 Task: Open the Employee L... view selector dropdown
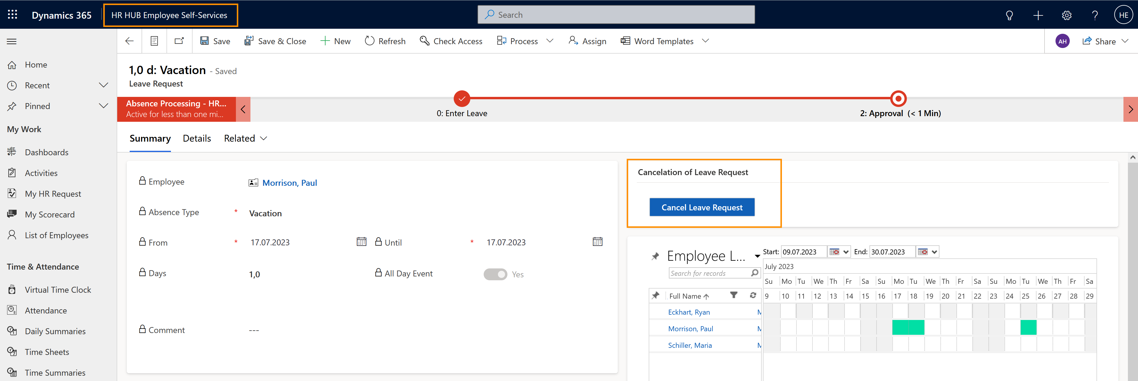tap(757, 256)
